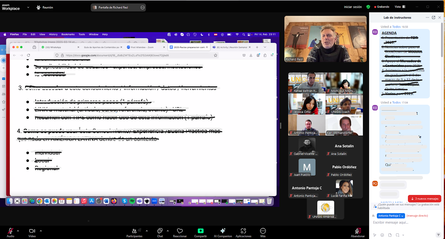The width and height of the screenshot is (445, 239).
Task: Switch to the WhatsApp browser tab
Action: point(60,47)
